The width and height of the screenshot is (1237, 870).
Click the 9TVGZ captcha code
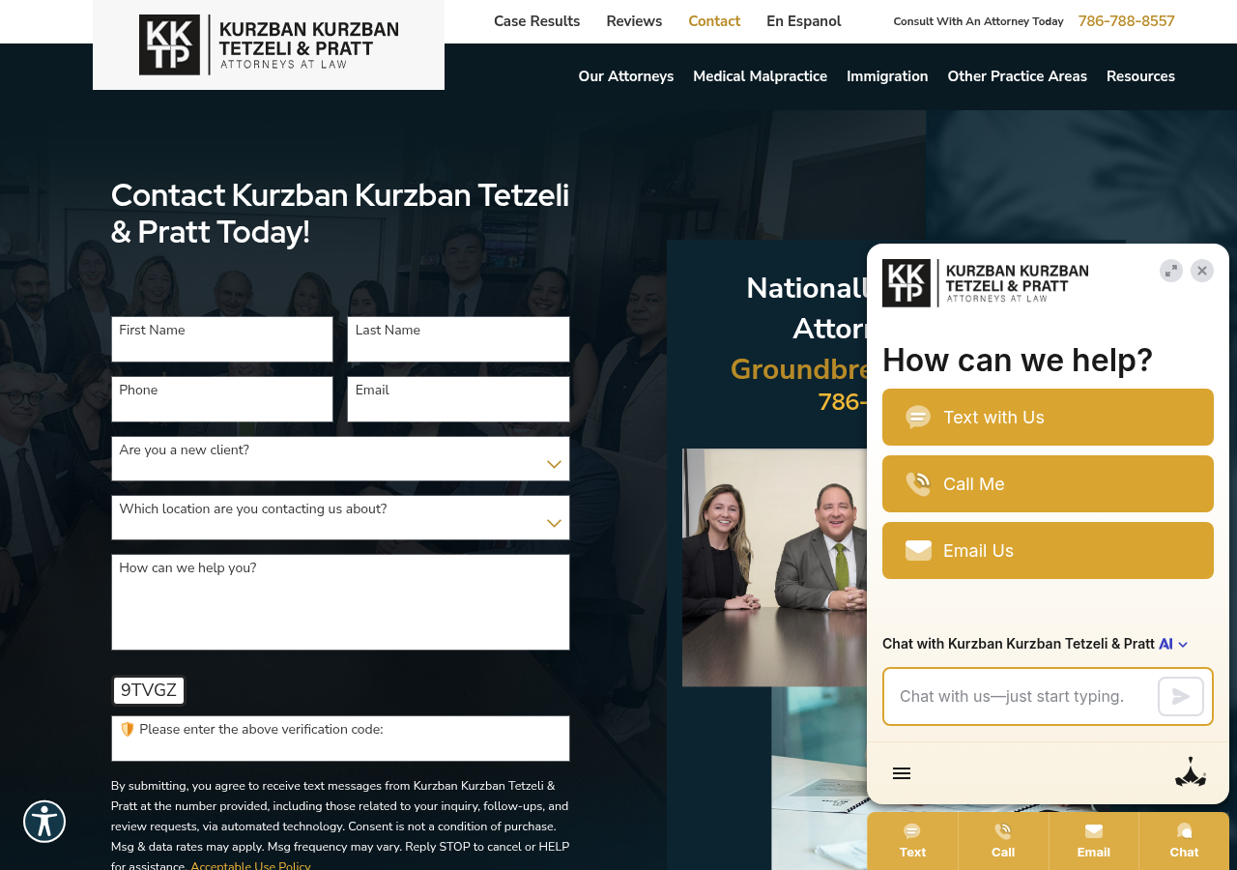pyautogui.click(x=149, y=690)
